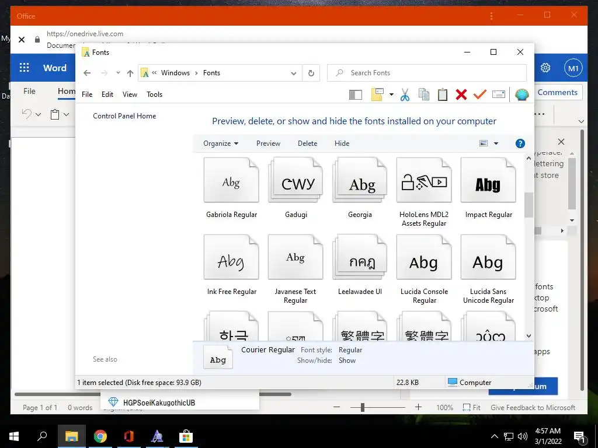Click the Copy icon in Fonts toolbar
This screenshot has height=448, width=598.
424,94
